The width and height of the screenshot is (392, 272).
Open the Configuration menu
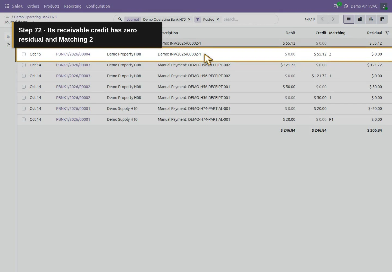[98, 6]
